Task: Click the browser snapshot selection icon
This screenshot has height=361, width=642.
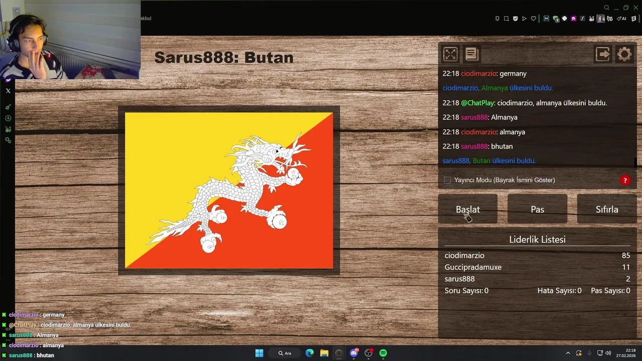Action: (x=506, y=19)
